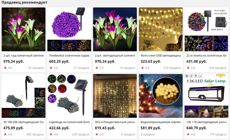Open '22 м лампа на солнечных ба' listing
The width and height of the screenshot is (230, 140).
[x=206, y=56]
